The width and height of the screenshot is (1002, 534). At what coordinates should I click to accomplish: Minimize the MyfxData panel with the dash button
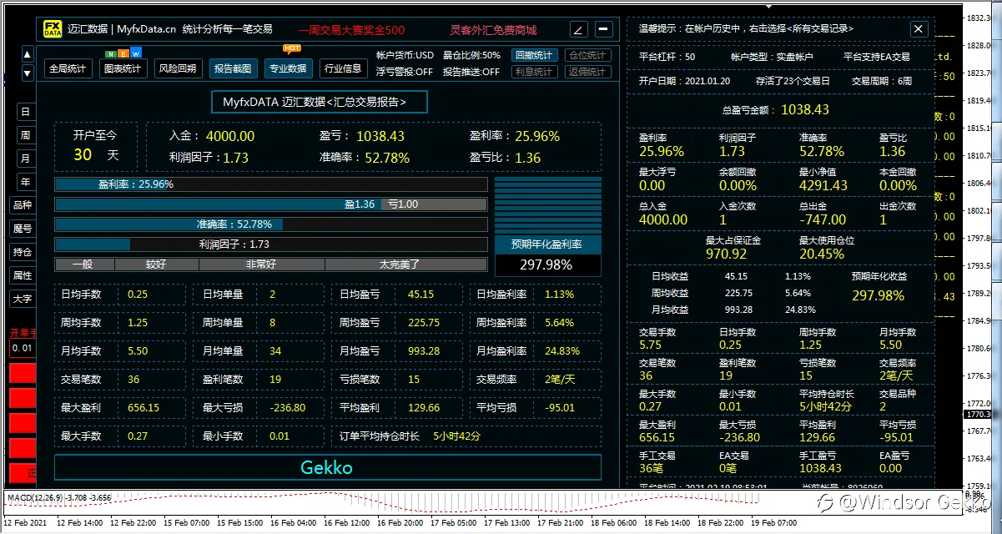[603, 29]
